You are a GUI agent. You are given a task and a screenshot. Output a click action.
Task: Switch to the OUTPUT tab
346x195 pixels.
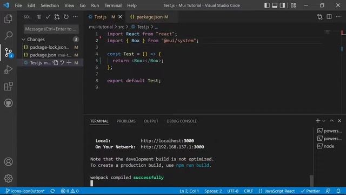[x=151, y=121]
